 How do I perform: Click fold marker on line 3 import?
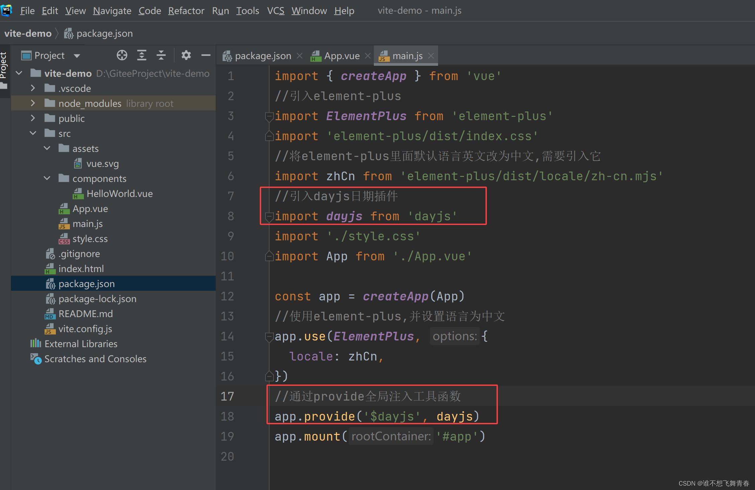pyautogui.click(x=269, y=116)
